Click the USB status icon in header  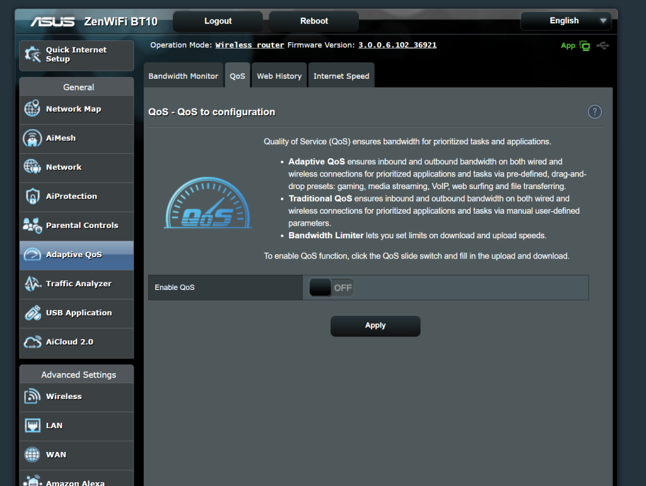click(602, 46)
